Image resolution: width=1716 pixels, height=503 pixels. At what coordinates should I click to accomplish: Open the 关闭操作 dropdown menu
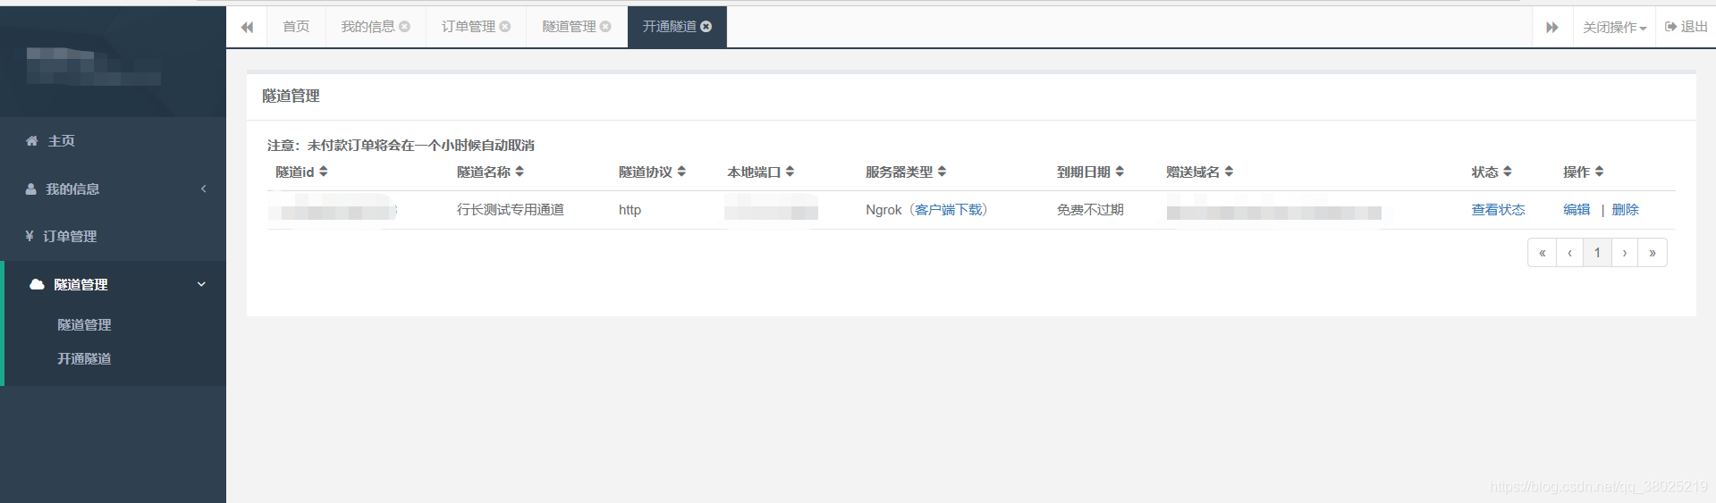[1614, 28]
